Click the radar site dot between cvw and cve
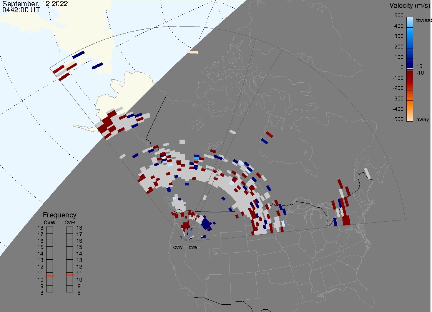This screenshot has height=312, width=432. pyautogui.click(x=186, y=240)
